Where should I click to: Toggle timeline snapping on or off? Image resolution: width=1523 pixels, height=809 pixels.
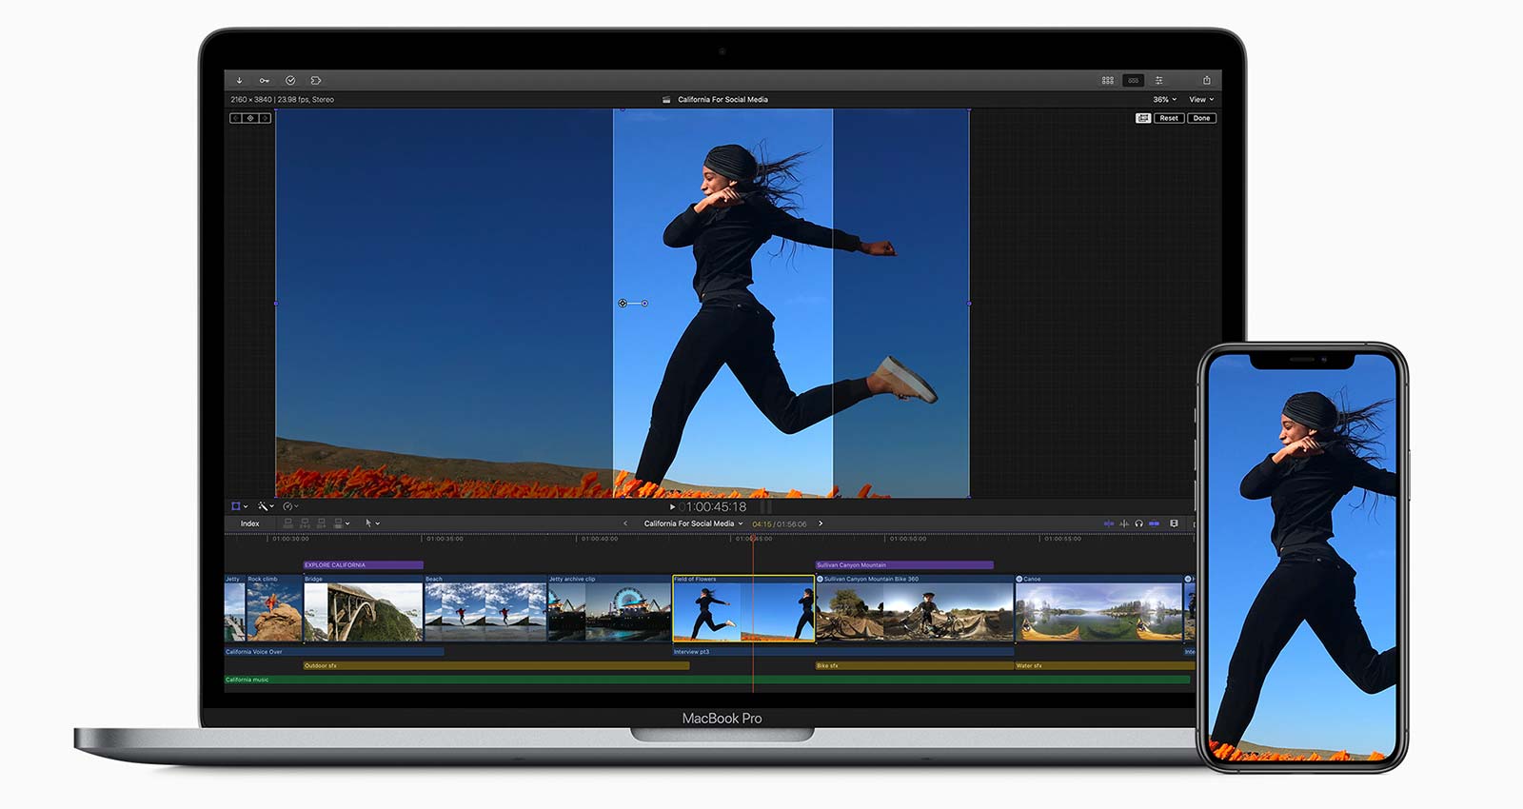[x=1154, y=523]
